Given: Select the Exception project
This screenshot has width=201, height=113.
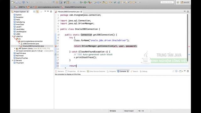Looking at the screenshot, I should point(19,17).
